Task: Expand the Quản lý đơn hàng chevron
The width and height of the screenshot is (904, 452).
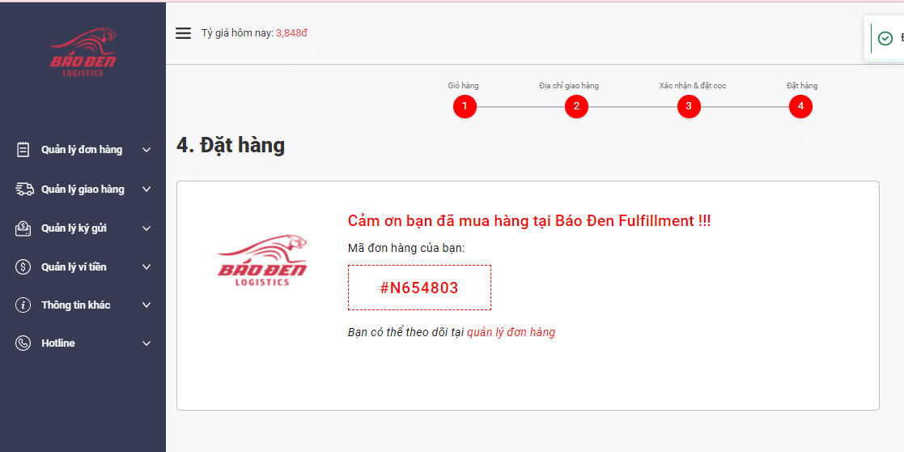Action: point(146,150)
